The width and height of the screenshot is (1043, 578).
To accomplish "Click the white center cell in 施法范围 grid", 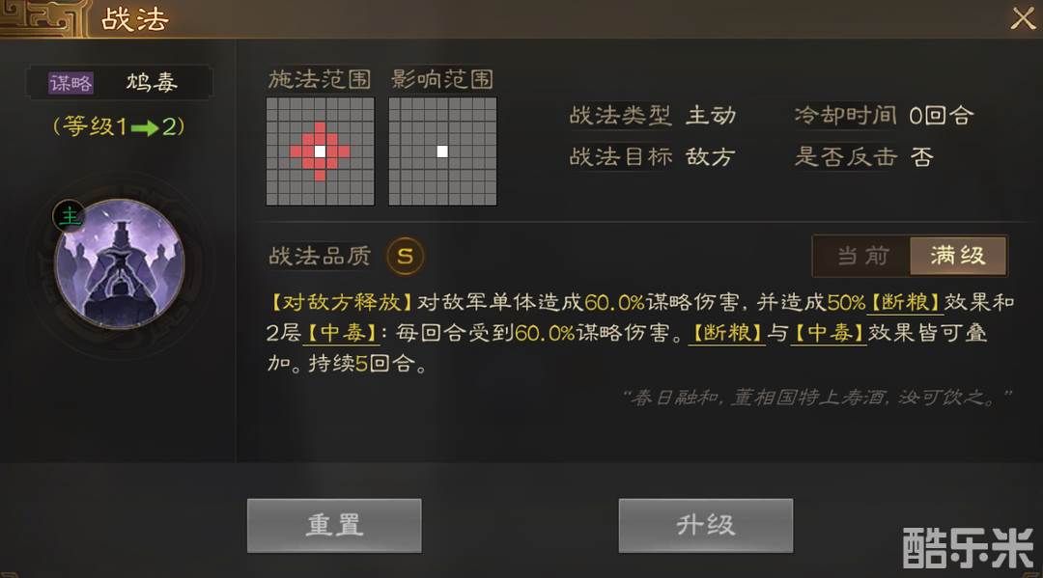I will 320,151.
